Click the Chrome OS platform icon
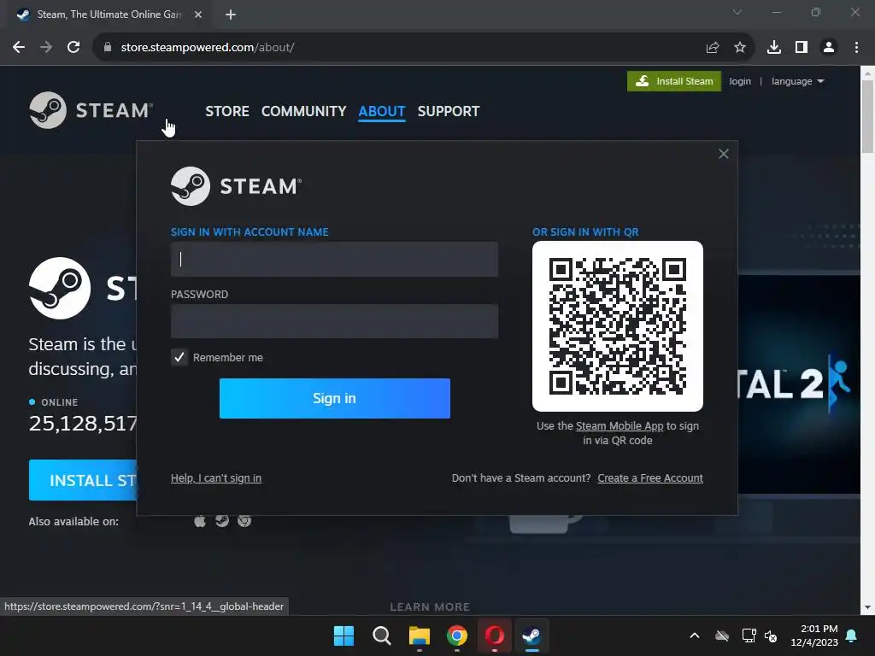Image resolution: width=875 pixels, height=656 pixels. click(x=244, y=521)
